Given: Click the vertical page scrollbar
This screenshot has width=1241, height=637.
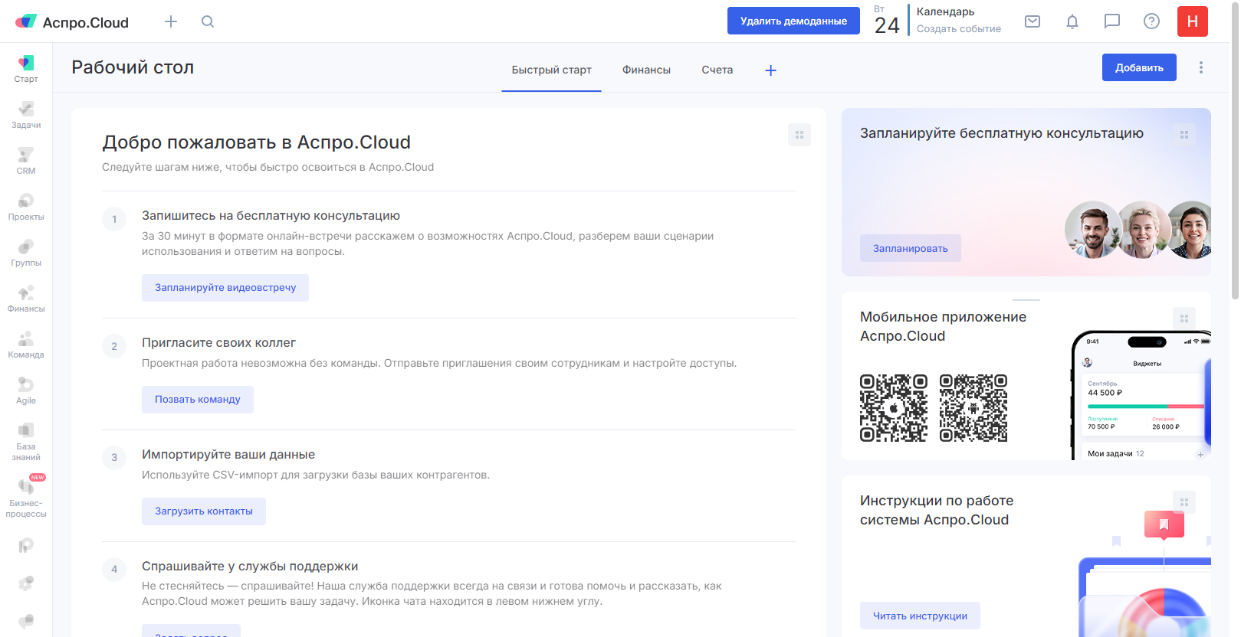Looking at the screenshot, I should point(1235,149).
